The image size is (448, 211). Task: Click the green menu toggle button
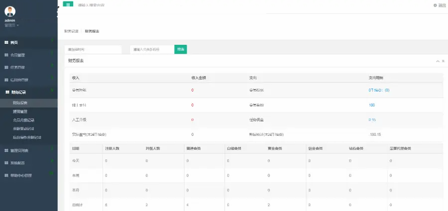68,4
